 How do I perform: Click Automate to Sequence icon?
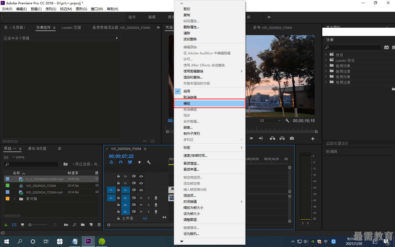click(x=66, y=225)
